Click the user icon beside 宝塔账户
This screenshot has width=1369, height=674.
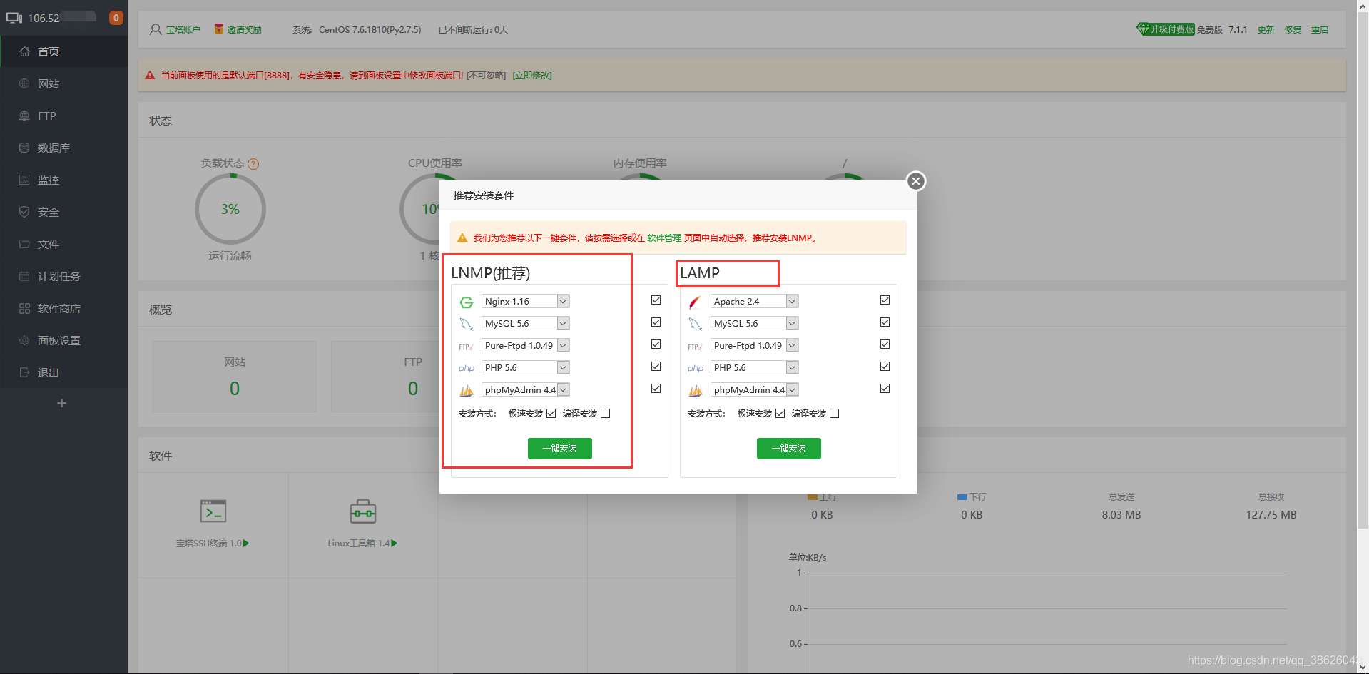coord(156,30)
